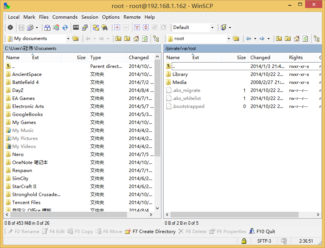Open the Help menu
325x248 pixels.
(149, 17)
